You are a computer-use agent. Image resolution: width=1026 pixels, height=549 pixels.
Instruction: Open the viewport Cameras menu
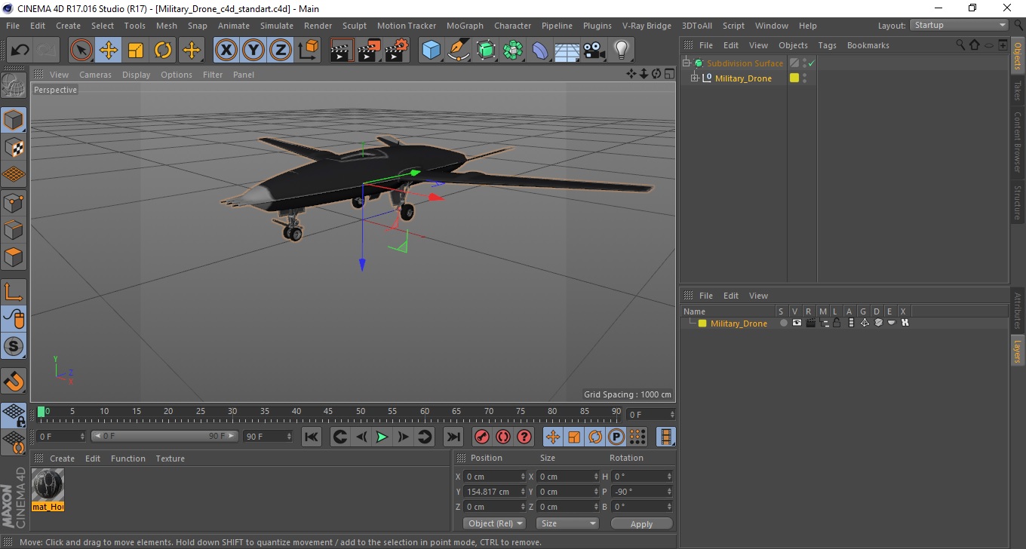coord(95,75)
